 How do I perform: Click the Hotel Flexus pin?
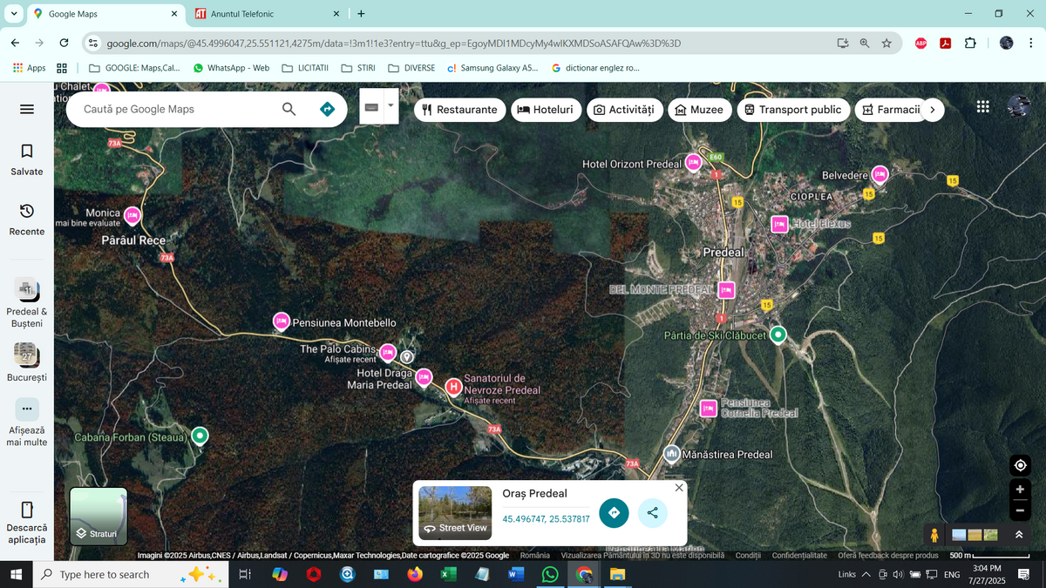click(779, 224)
